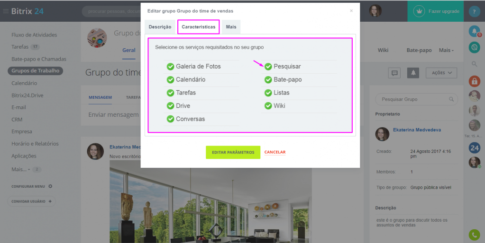Toggle the Conversas service checkbox
Viewport: 485px width, 243px height.
coord(170,119)
